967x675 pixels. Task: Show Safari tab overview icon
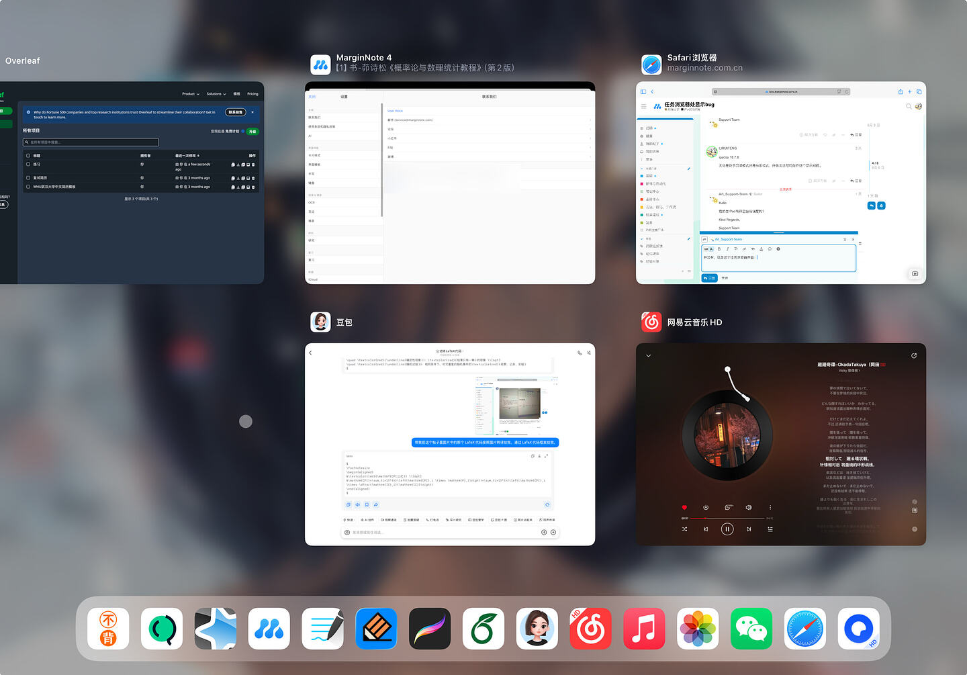coord(919,91)
